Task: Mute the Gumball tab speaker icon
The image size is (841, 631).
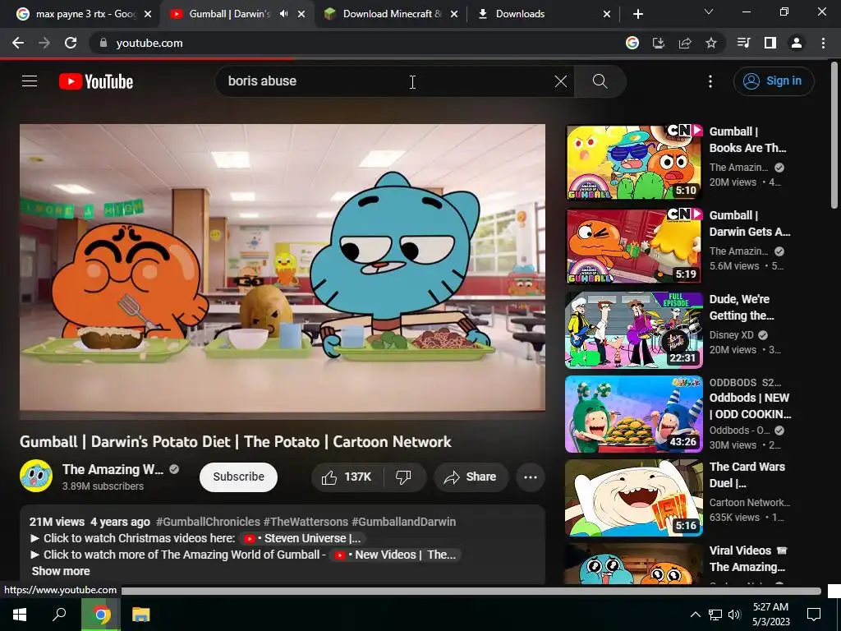Action: point(283,14)
